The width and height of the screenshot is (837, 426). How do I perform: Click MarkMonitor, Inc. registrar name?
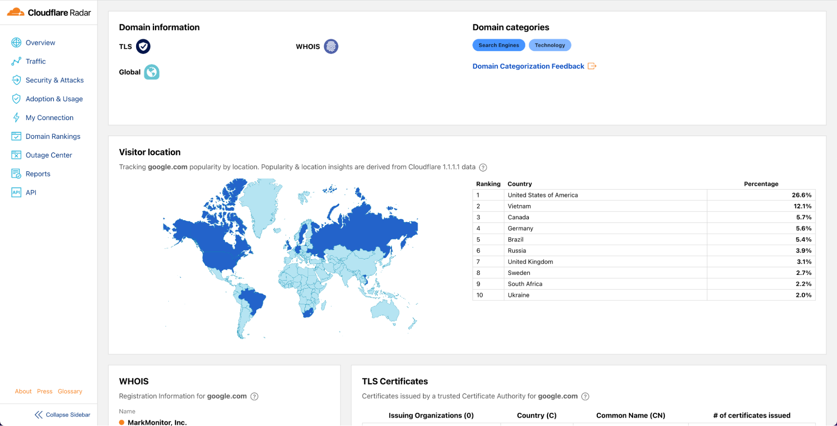pos(157,422)
